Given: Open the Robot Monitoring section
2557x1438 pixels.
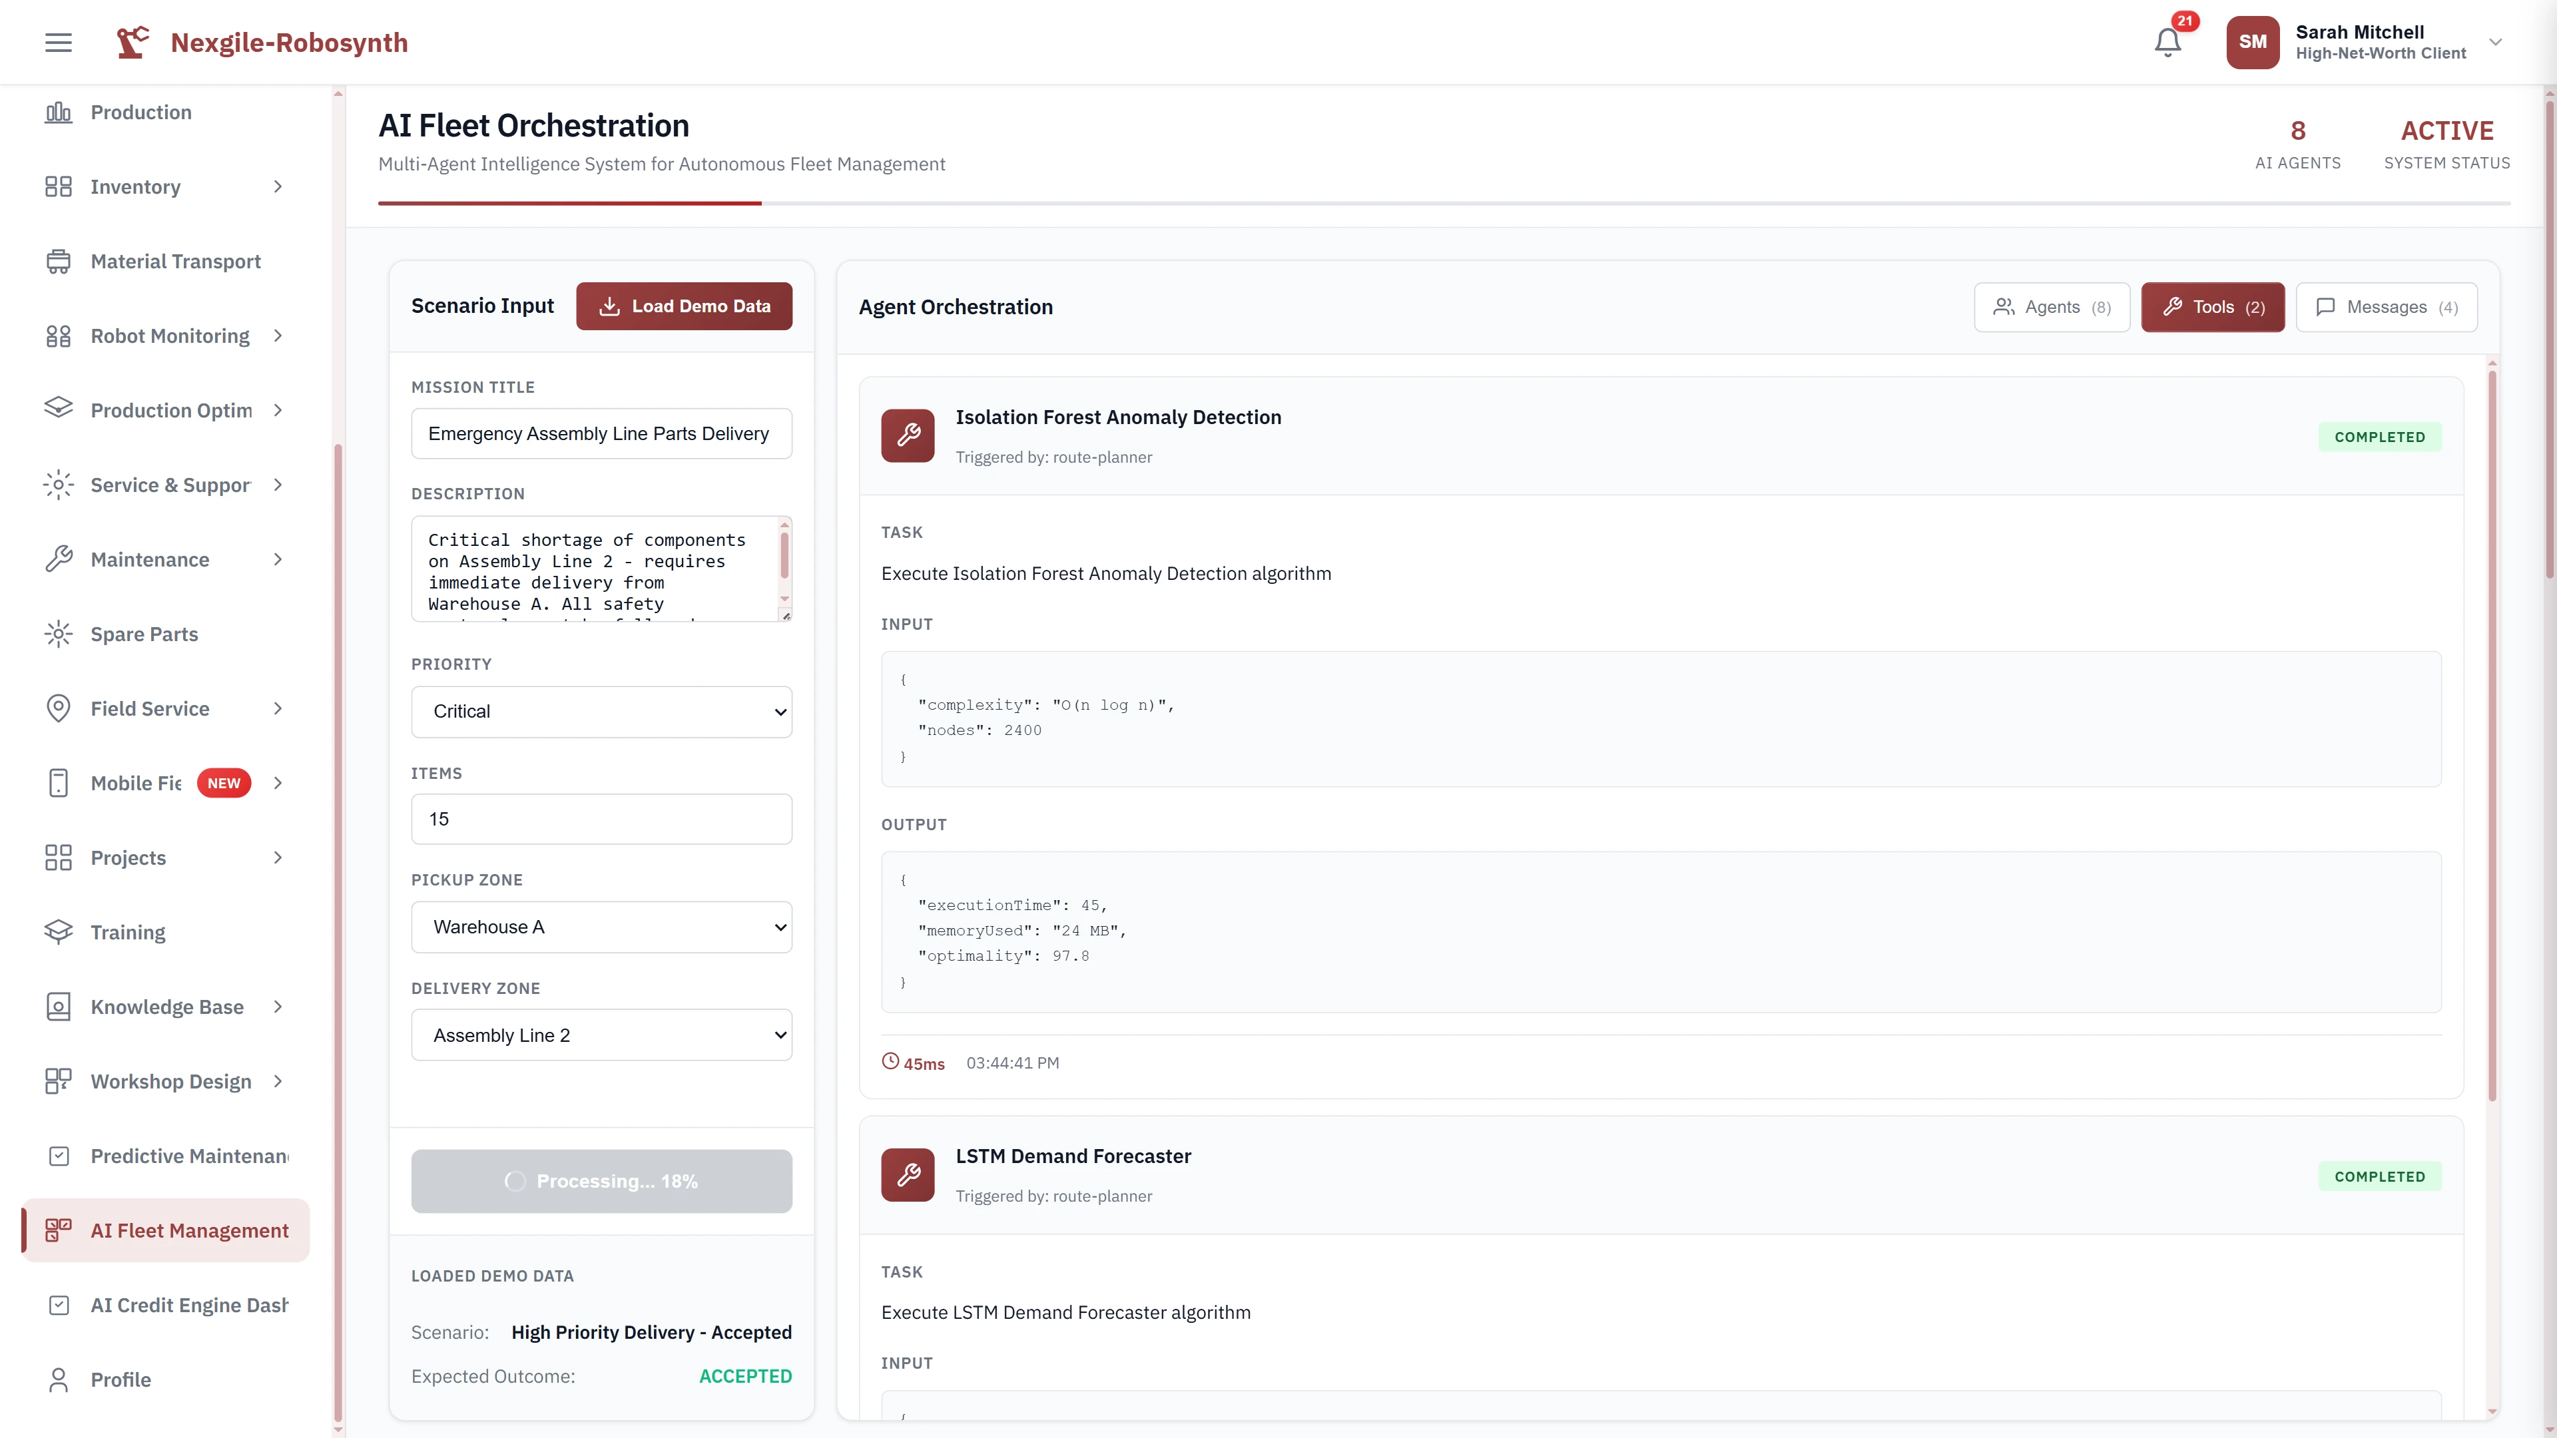Looking at the screenshot, I should [x=57, y=336].
